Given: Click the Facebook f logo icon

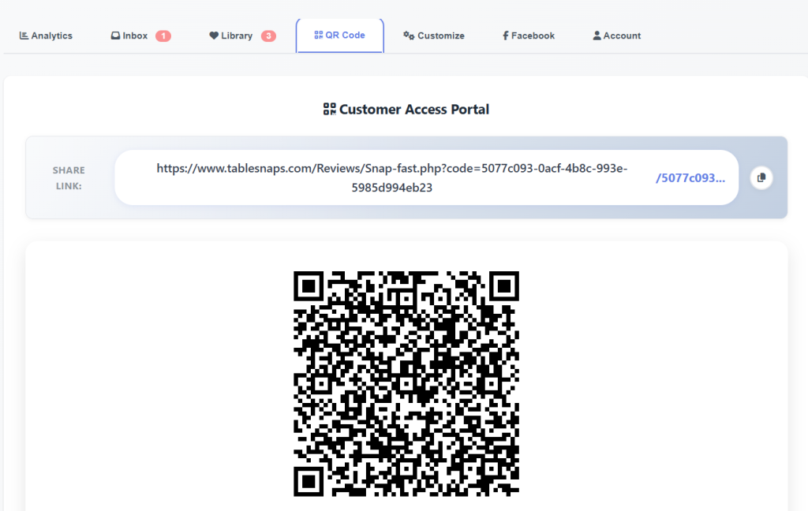Looking at the screenshot, I should tap(506, 35).
